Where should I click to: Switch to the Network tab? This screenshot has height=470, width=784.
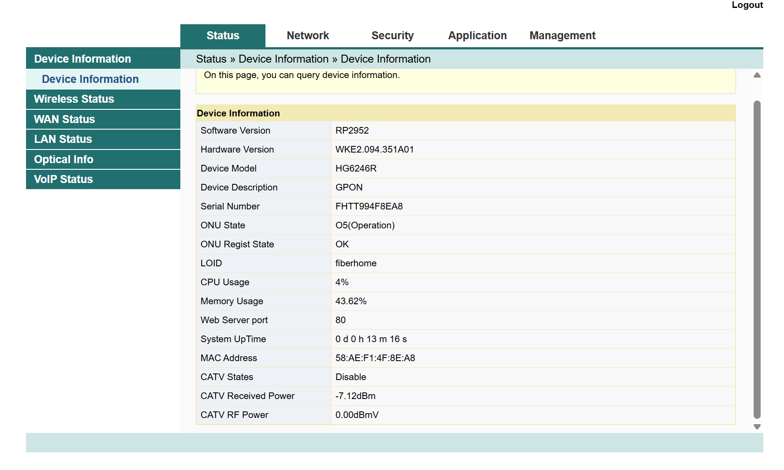tap(308, 36)
